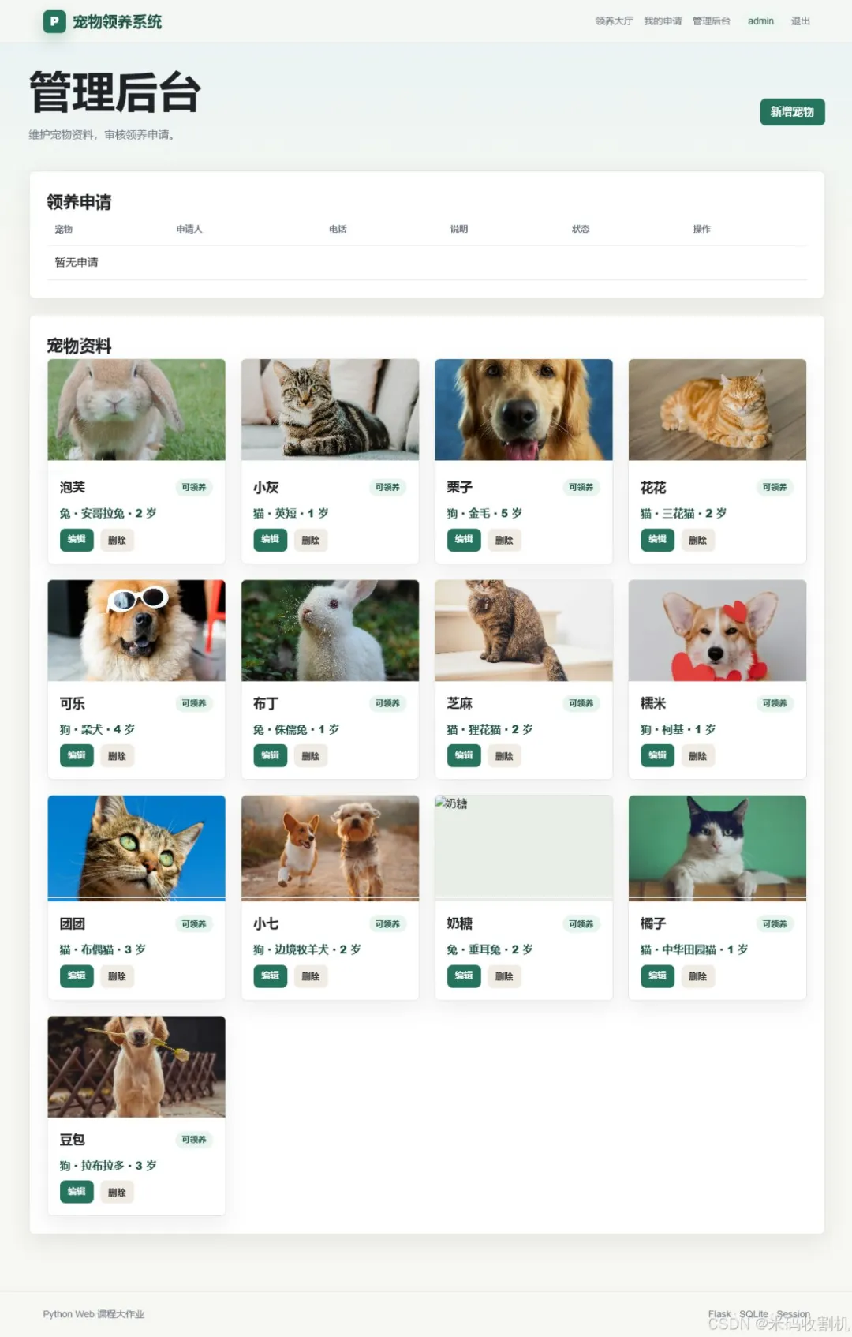Viewport: 852px width, 1337px height.
Task: Open 管理后台 navigation item
Action: [712, 21]
